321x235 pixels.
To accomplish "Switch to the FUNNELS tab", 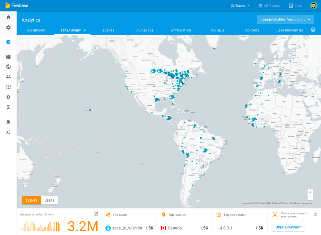I will coord(217,30).
